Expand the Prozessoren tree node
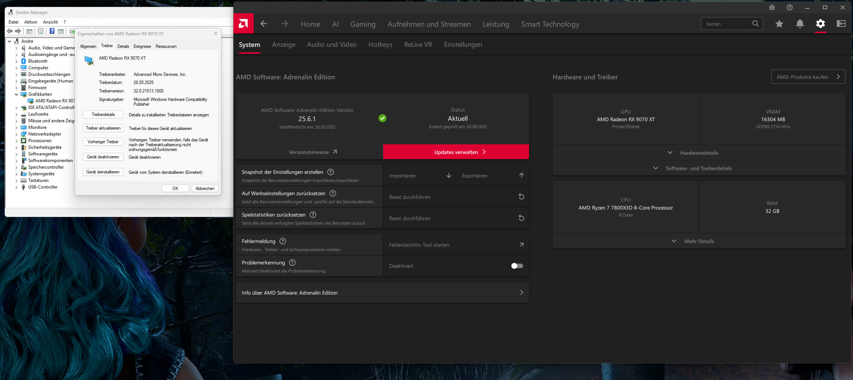The width and height of the screenshot is (853, 380). tap(16, 141)
